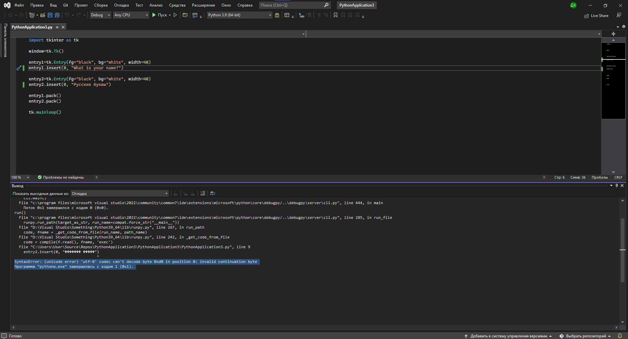Expand the right navigation bar dropdown above the code

(x=599, y=34)
